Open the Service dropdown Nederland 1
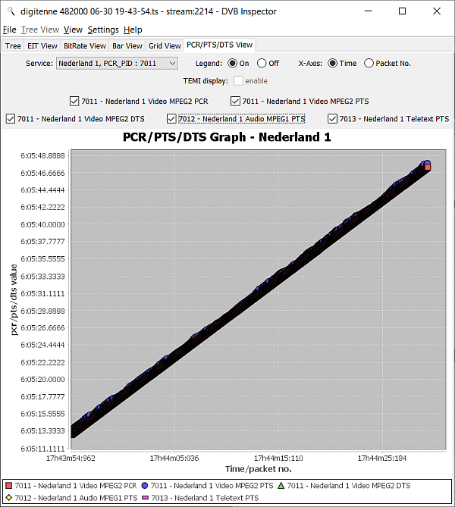This screenshot has height=507, width=455. [117, 64]
